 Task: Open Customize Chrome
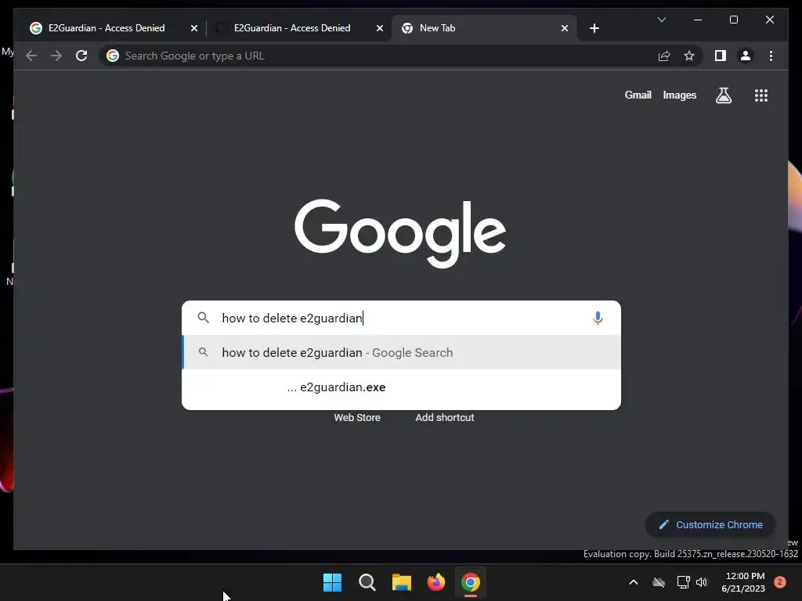pos(710,525)
